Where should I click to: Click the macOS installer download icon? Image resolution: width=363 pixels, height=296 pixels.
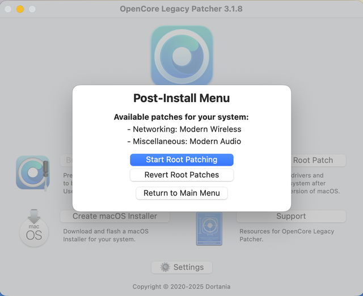pos(34,228)
